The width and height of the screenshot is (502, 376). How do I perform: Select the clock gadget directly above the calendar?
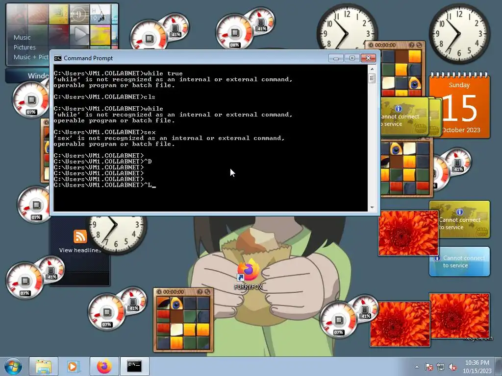pos(459,33)
